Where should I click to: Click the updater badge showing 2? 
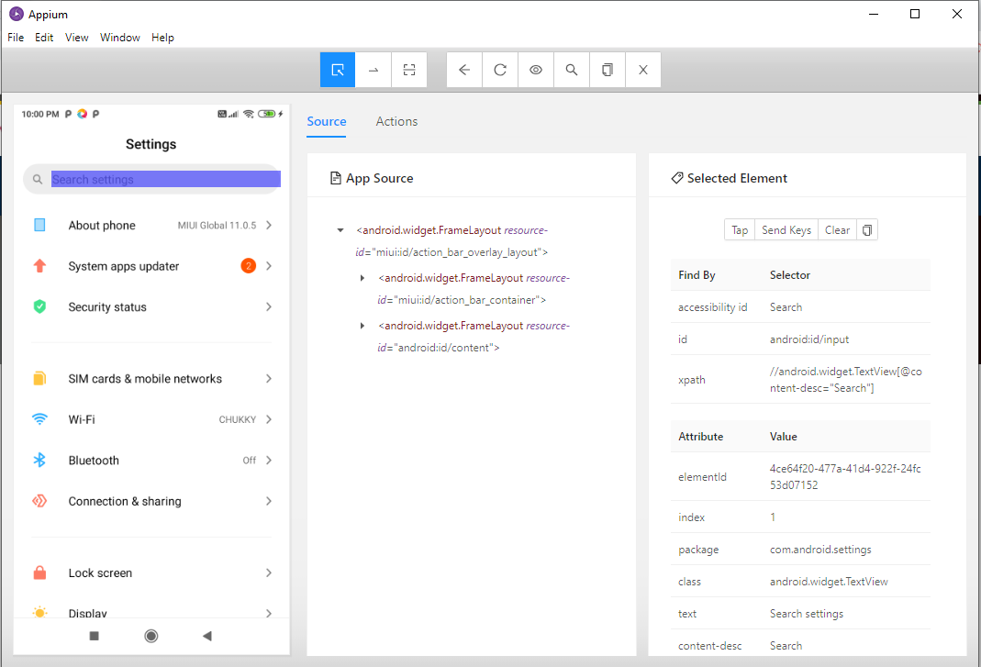(249, 266)
